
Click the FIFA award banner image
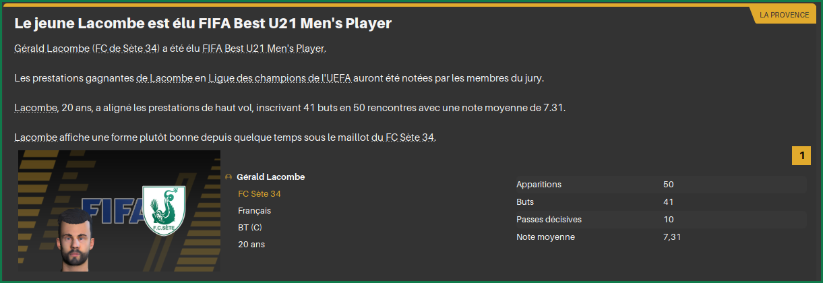point(119,211)
